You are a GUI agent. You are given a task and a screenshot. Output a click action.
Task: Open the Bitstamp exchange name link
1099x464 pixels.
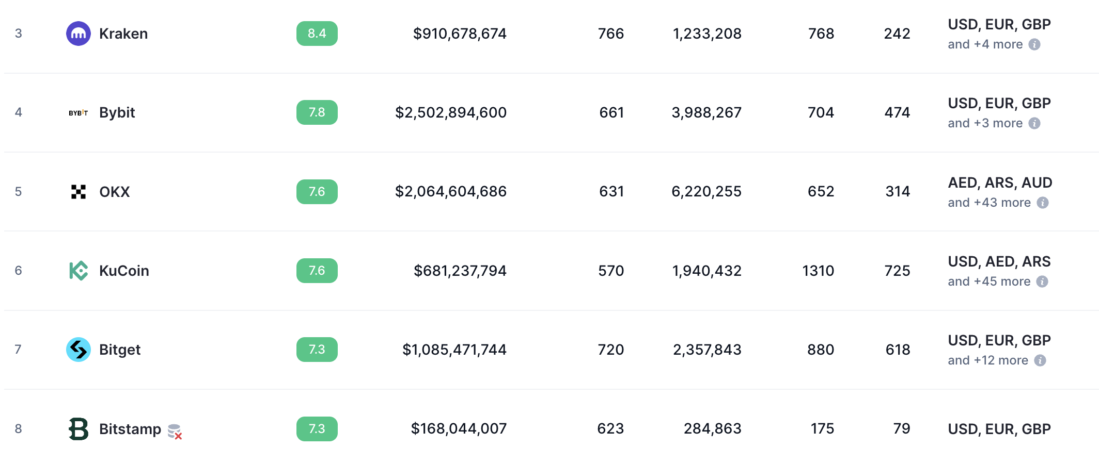tap(130, 429)
